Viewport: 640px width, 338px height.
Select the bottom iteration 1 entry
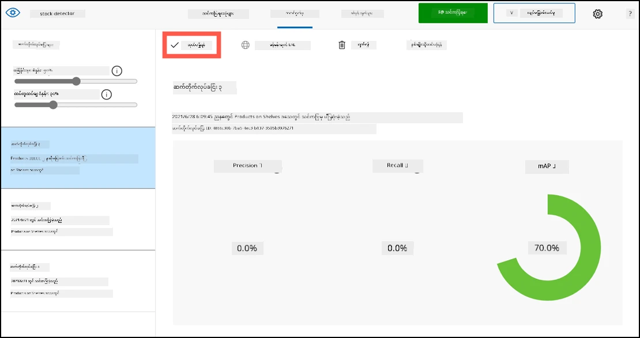pyautogui.click(x=78, y=282)
